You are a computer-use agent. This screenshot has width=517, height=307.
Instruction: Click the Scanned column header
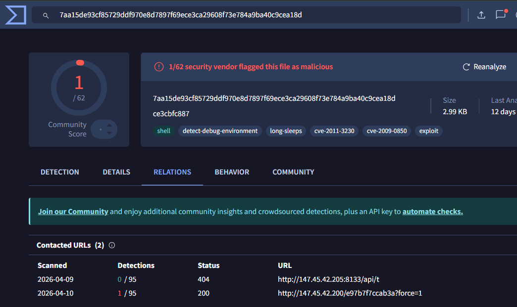point(52,265)
